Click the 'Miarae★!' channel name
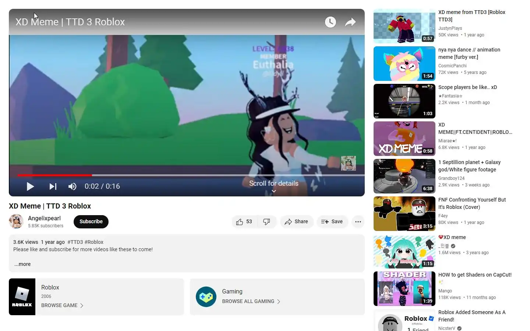530x331 pixels. tap(448, 141)
